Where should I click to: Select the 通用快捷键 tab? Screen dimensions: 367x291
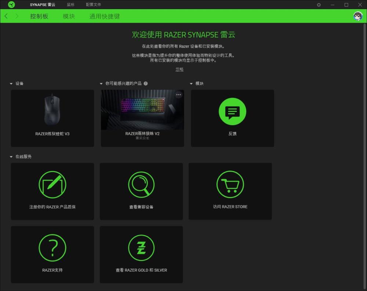tap(105, 16)
